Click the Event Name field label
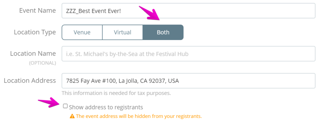Screen dimensions: 319x122 pyautogui.click(x=37, y=11)
